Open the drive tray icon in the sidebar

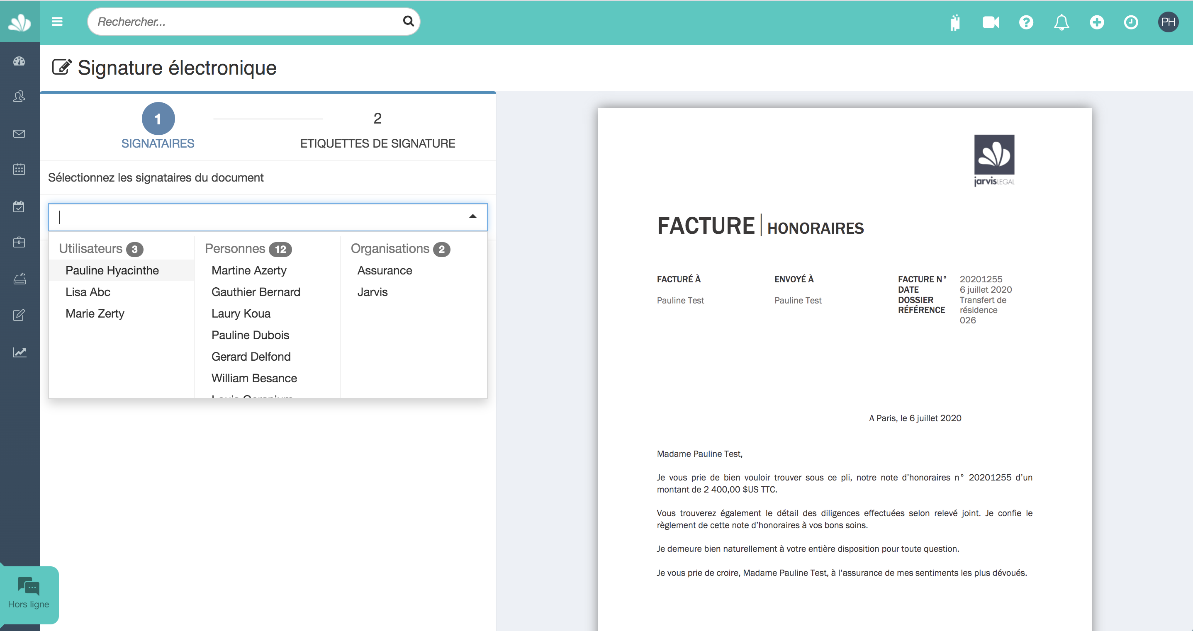tap(19, 279)
